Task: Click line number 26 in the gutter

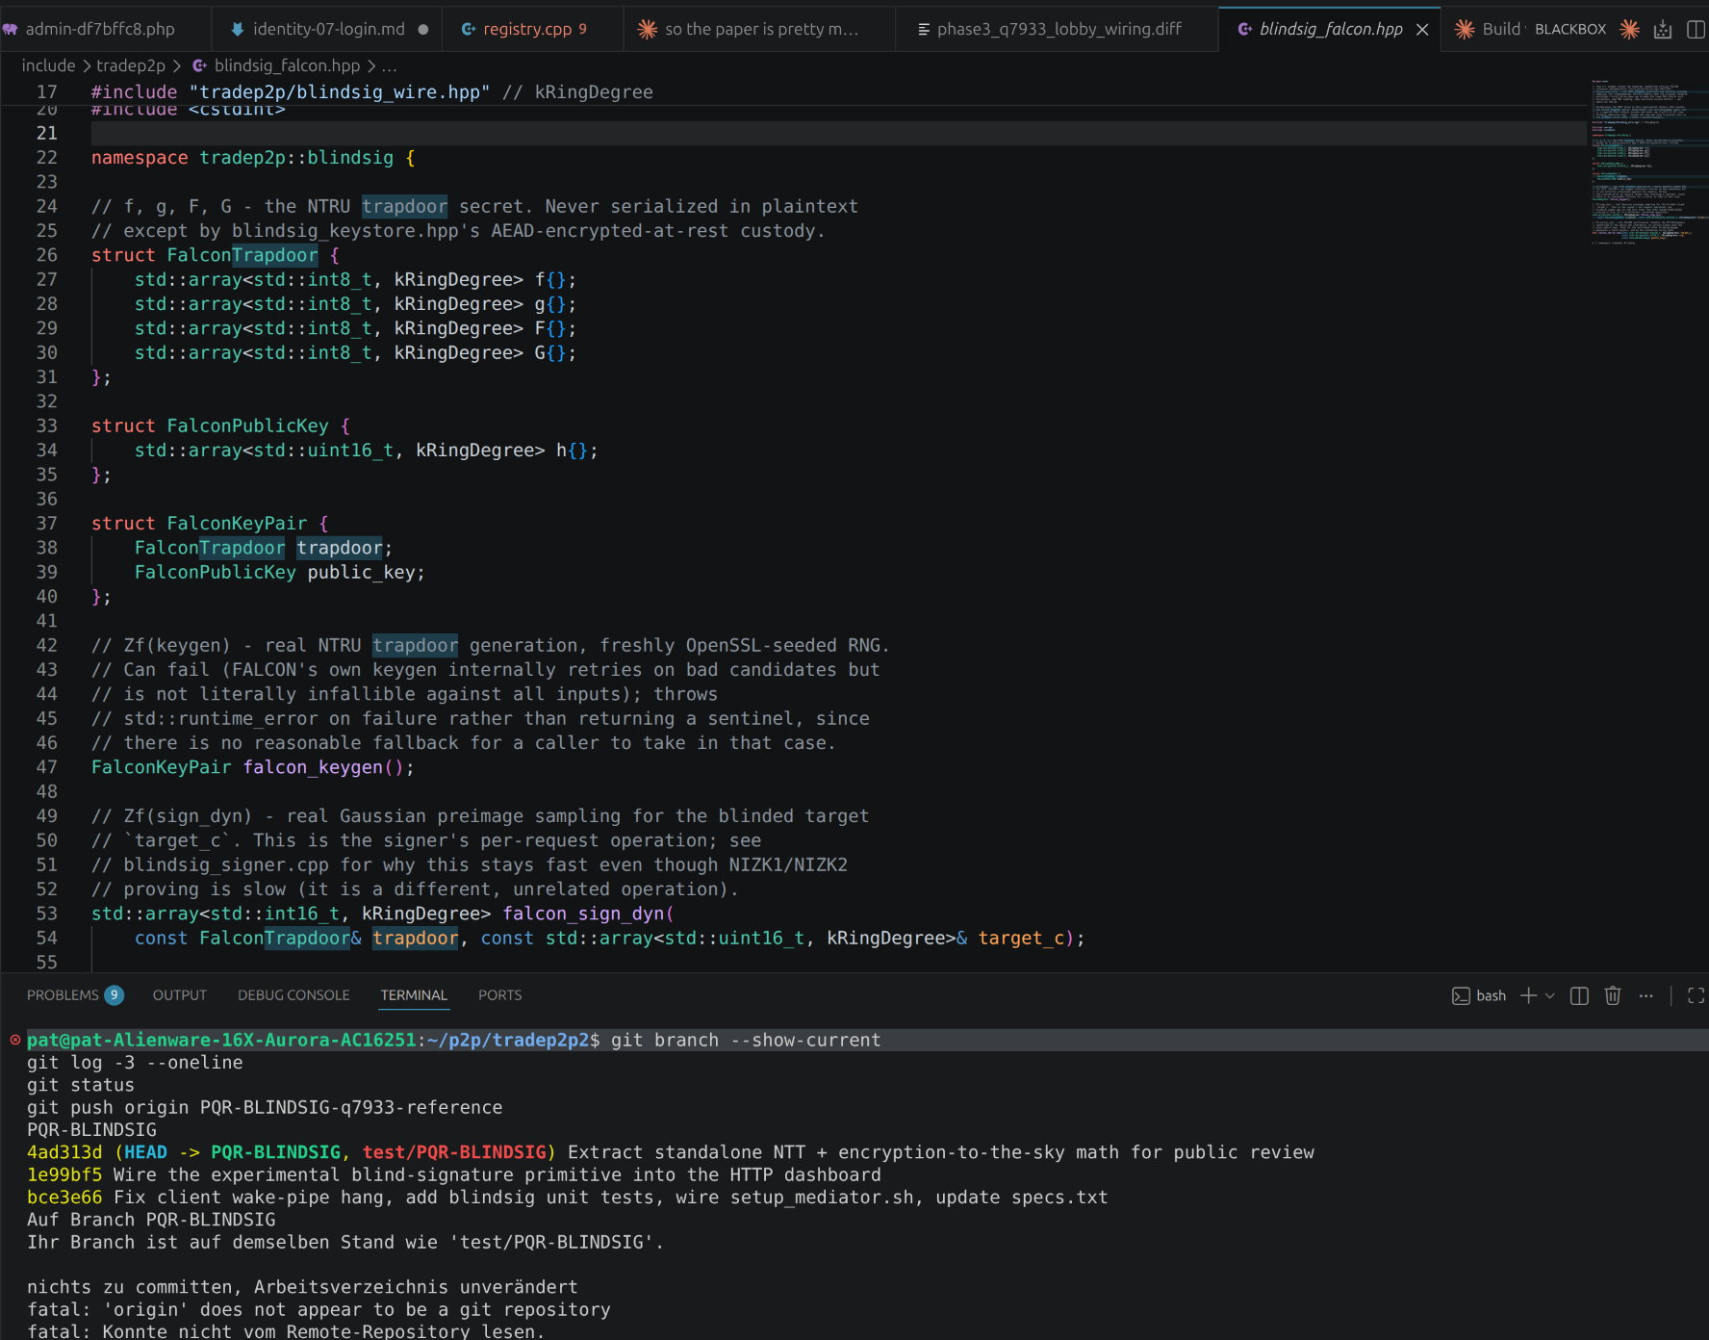Action: pos(47,255)
